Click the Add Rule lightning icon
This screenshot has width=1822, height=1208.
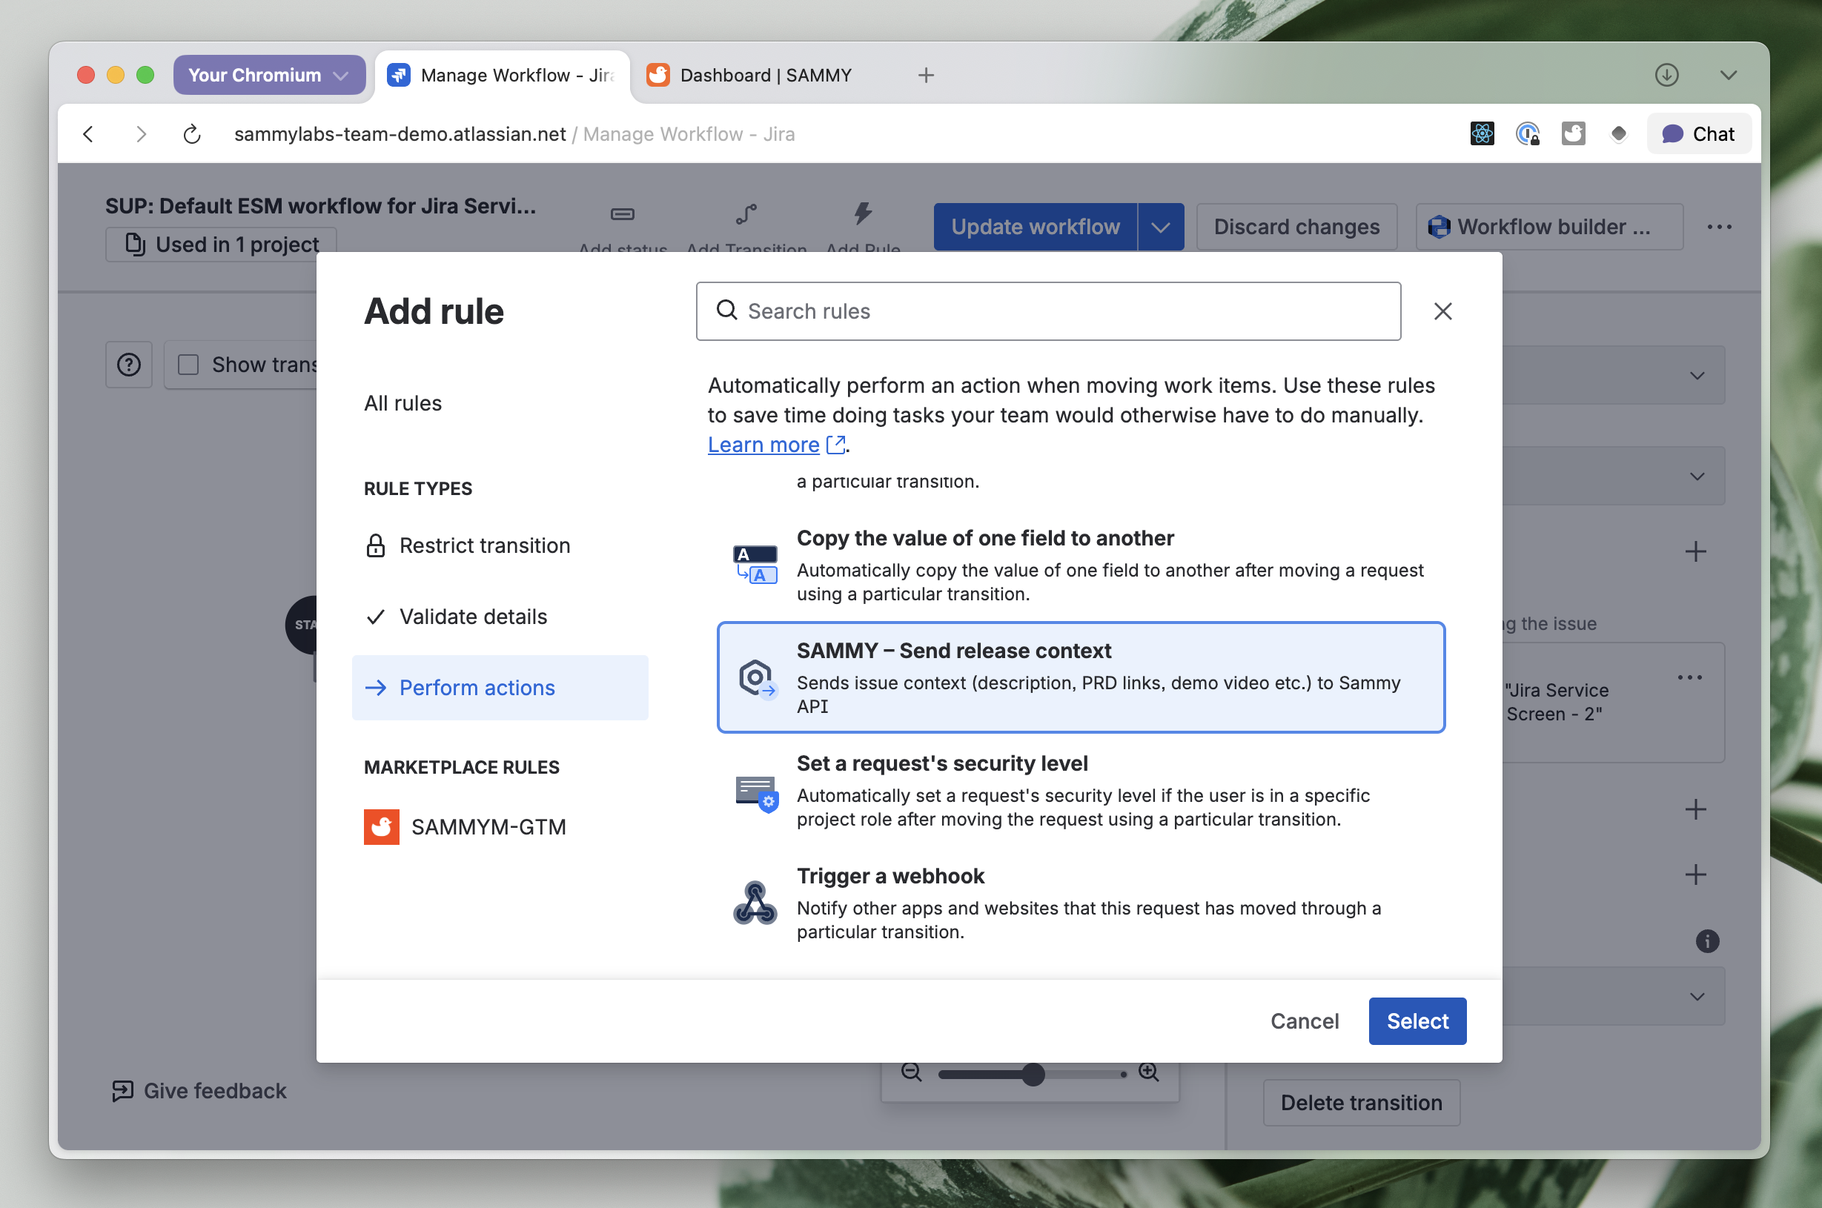[863, 213]
